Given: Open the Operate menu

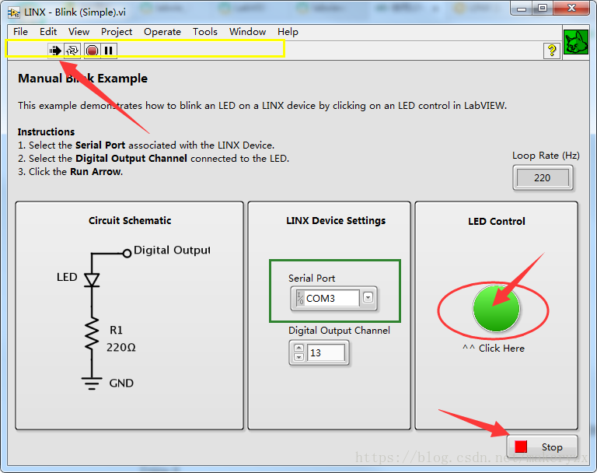Looking at the screenshot, I should point(162,32).
